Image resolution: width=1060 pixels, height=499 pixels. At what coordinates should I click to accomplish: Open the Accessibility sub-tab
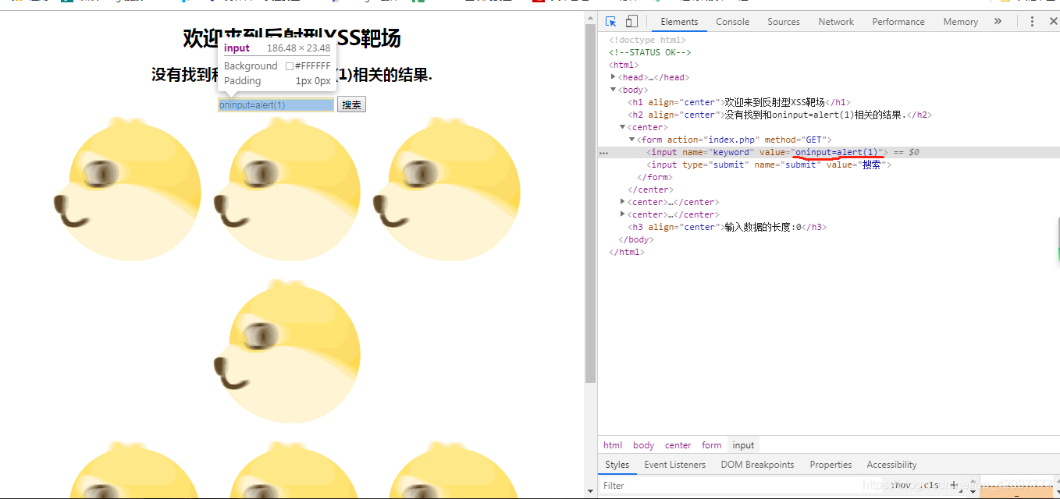(x=891, y=465)
